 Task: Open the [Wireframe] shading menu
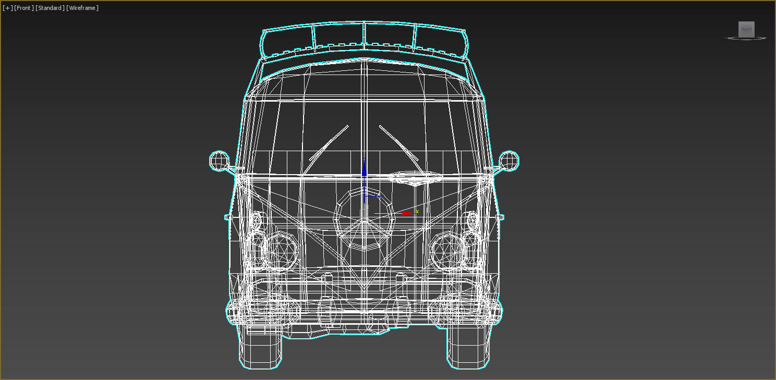pos(82,8)
